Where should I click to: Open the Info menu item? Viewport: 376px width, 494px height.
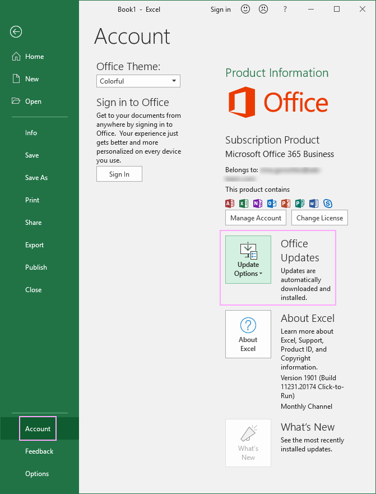pos(31,133)
